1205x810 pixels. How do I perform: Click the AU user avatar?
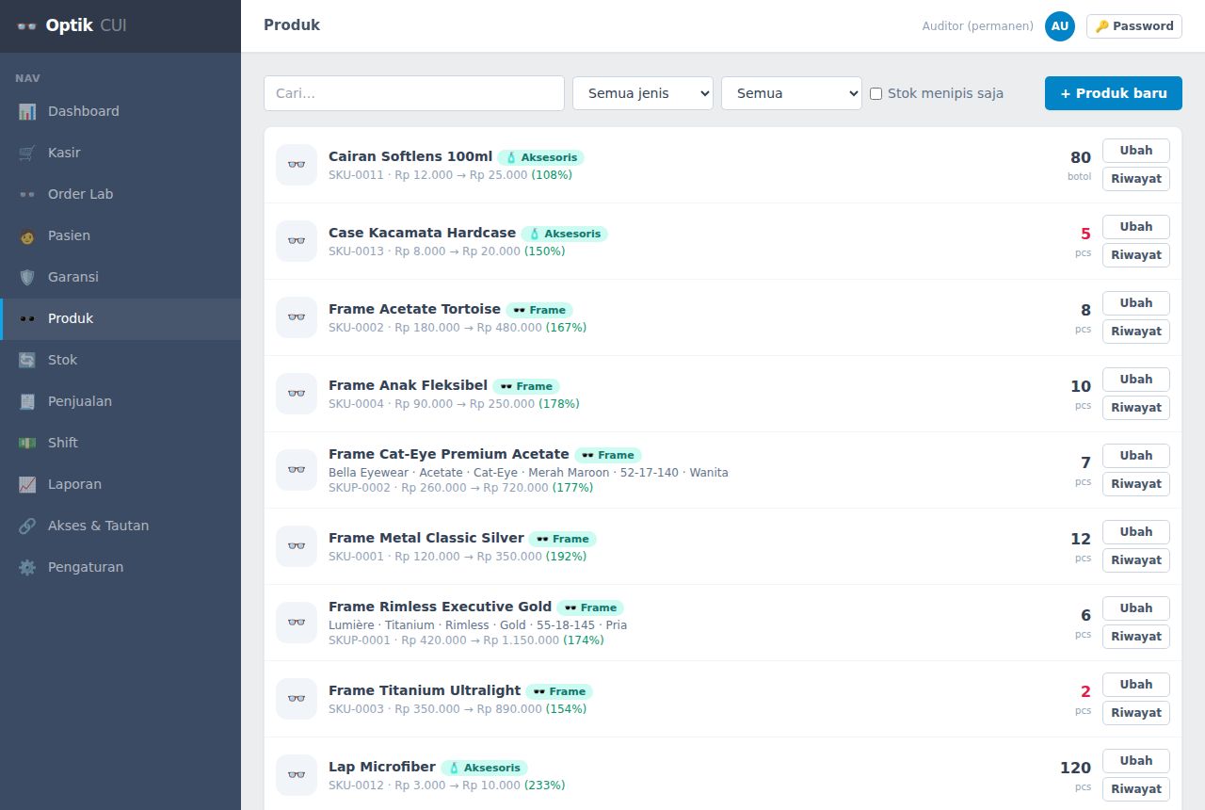pos(1060,26)
